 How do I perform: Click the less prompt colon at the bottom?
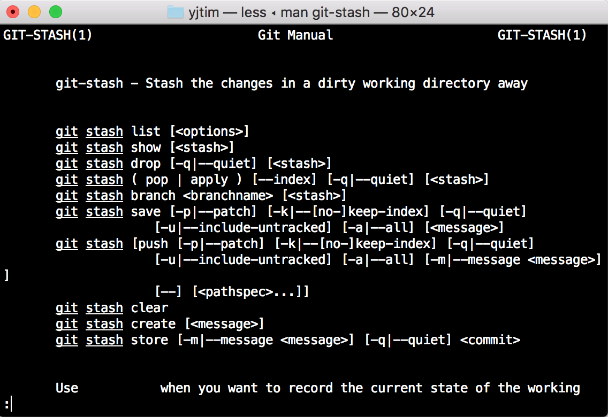[x=6, y=404]
